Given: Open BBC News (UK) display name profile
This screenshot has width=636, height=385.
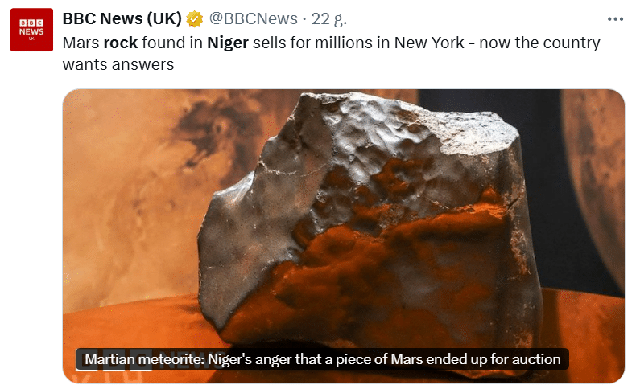Looking at the screenshot, I should 122,18.
